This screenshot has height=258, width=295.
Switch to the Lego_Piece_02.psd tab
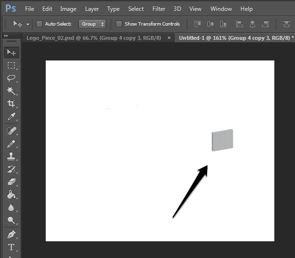point(94,38)
